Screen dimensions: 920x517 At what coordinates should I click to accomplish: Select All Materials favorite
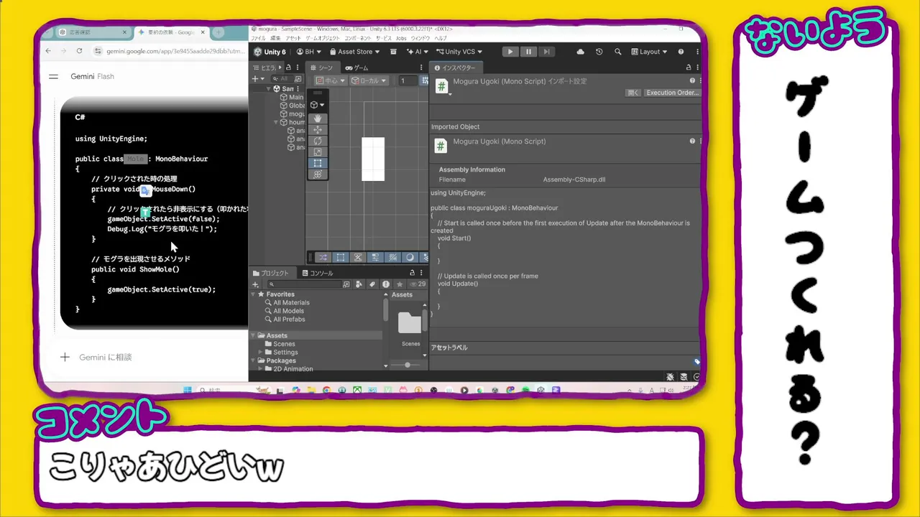point(287,303)
